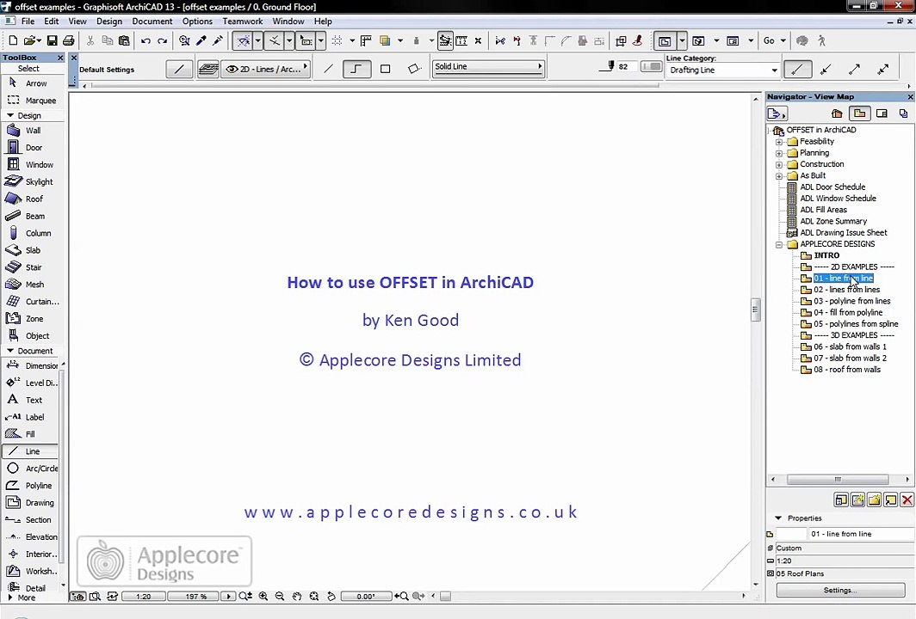Click the Pick Up Parameters eyedropper
916x619 pixels.
point(201,41)
